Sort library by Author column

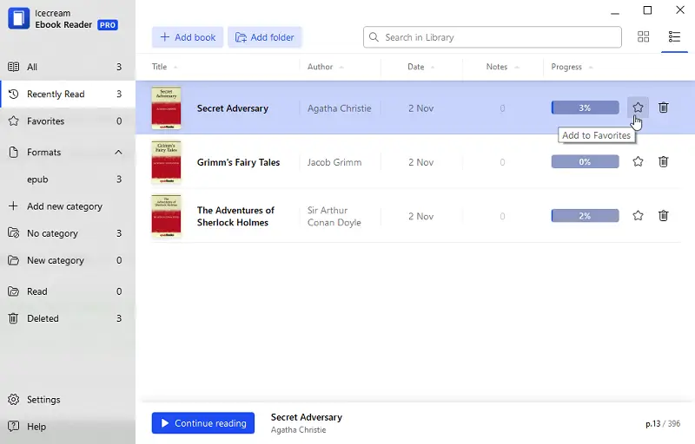point(325,67)
